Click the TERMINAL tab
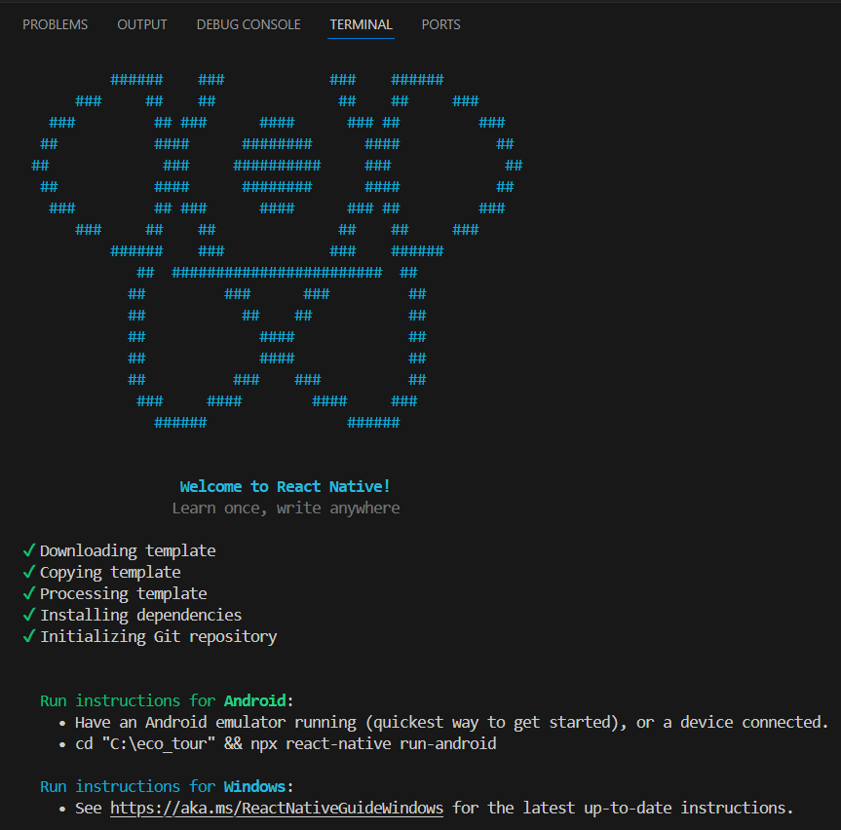This screenshot has height=830, width=841. point(361,24)
